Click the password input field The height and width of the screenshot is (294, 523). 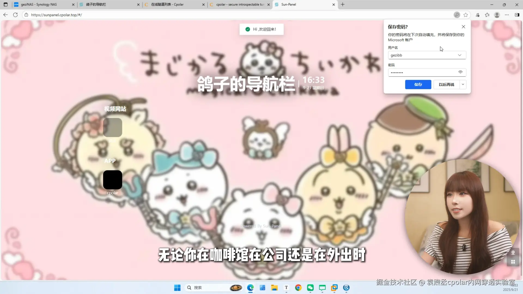(422, 72)
